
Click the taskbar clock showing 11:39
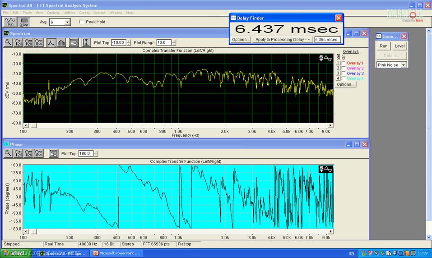tap(423, 253)
